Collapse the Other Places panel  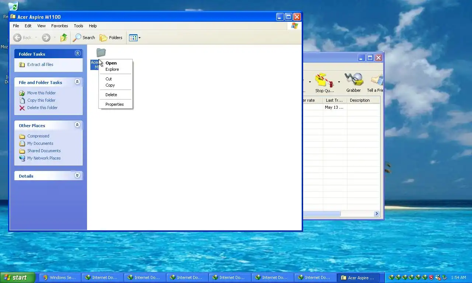77,125
